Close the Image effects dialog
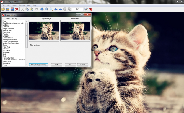184x113 pixels. (x=88, y=15)
